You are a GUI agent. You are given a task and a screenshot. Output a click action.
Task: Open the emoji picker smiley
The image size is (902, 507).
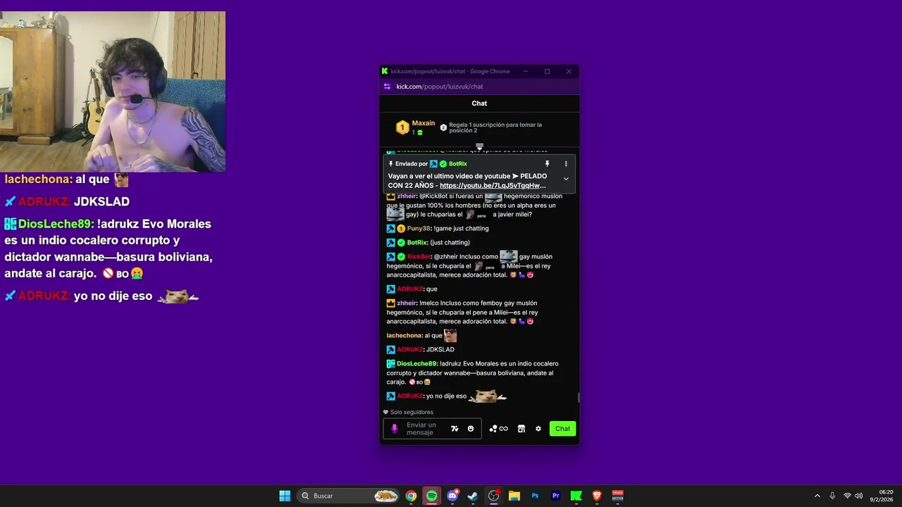(x=471, y=429)
